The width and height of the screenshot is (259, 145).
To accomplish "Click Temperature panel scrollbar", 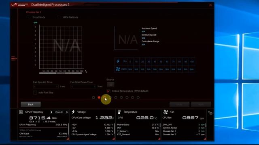I will [160, 125].
